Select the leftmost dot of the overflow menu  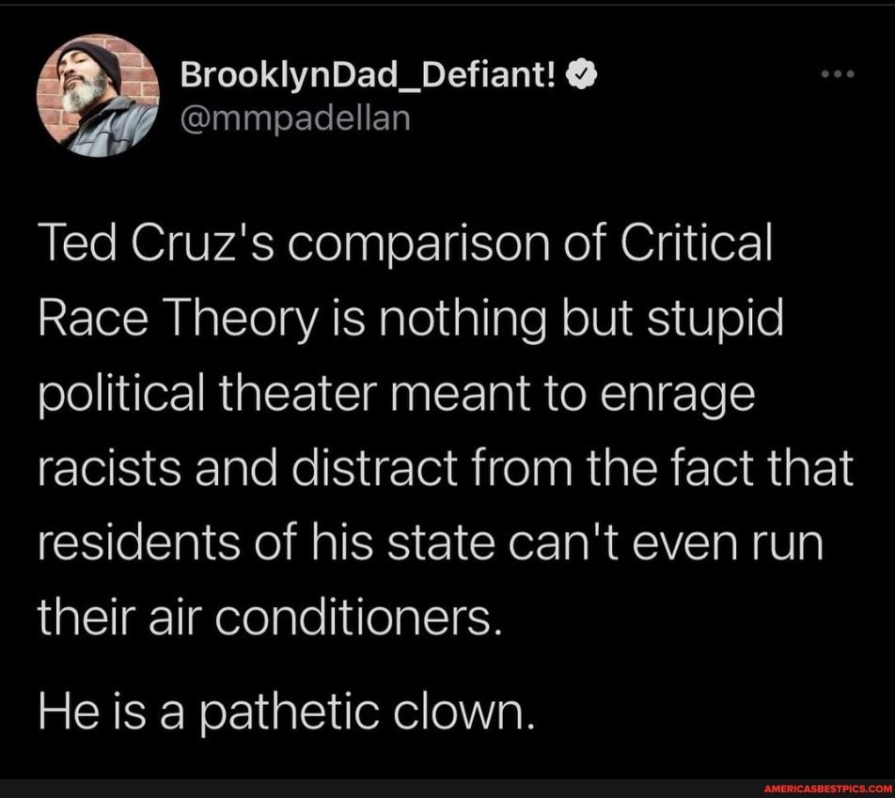(x=827, y=75)
